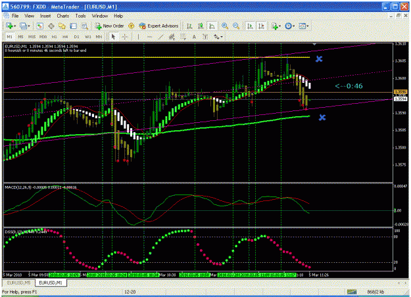Expand the Arrows tool dropdown arrow
This screenshot has height=297, width=411.
pyautogui.click(x=222, y=37)
